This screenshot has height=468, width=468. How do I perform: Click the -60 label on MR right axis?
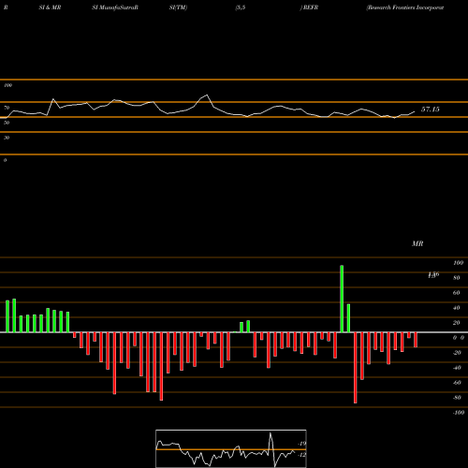[457, 383]
